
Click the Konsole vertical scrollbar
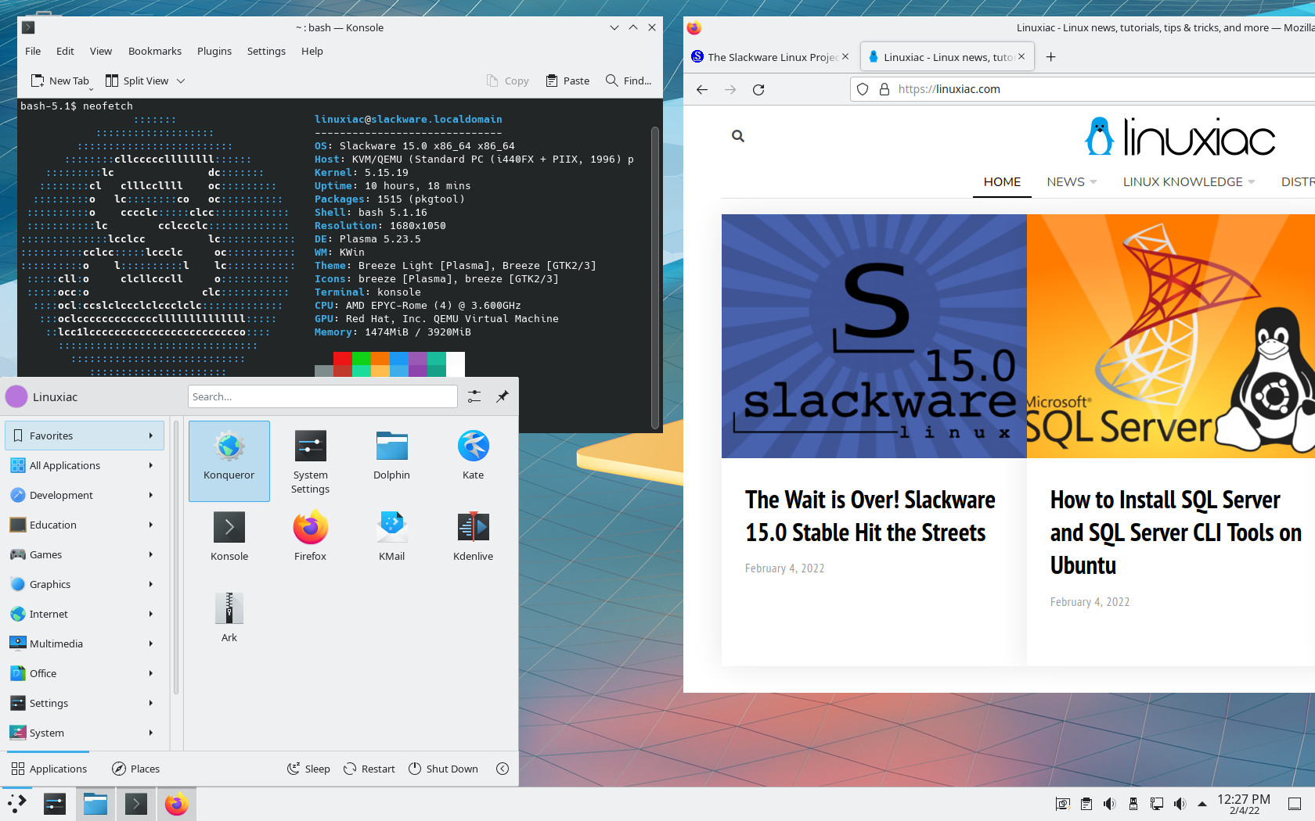pyautogui.click(x=655, y=278)
